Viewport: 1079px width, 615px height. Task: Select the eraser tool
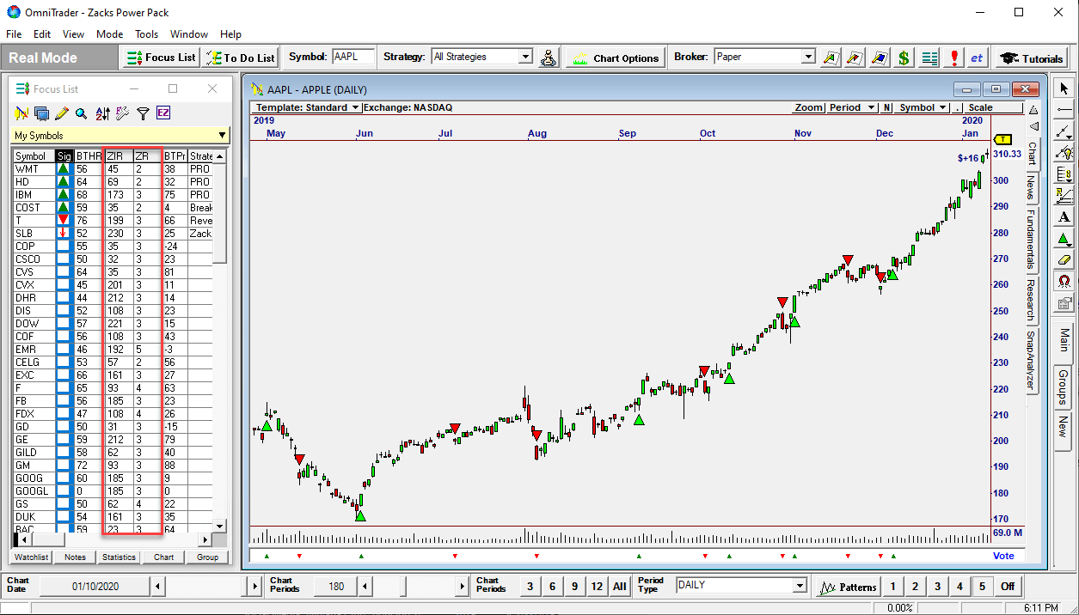[x=1064, y=259]
